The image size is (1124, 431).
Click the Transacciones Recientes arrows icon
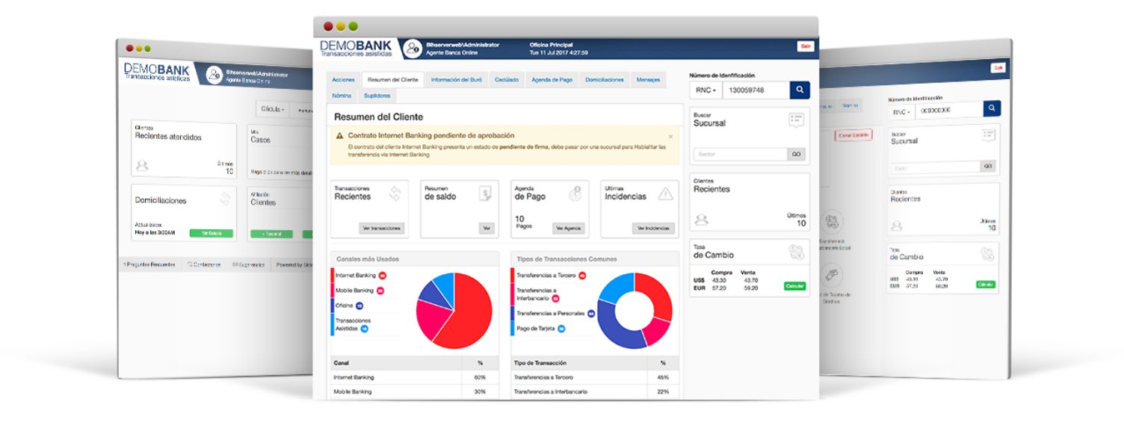pos(396,193)
